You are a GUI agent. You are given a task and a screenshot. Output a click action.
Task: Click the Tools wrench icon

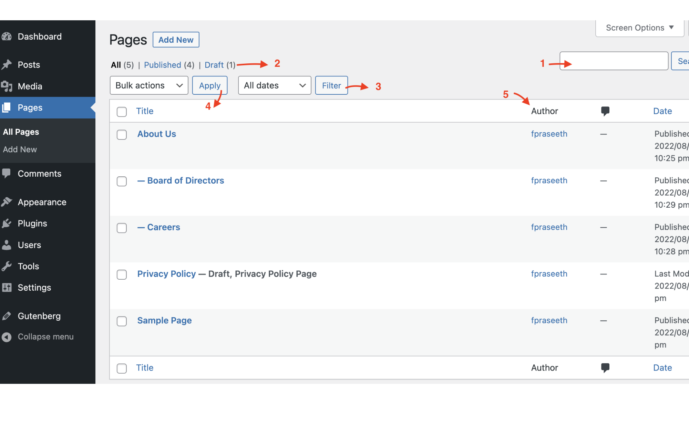[7, 266]
